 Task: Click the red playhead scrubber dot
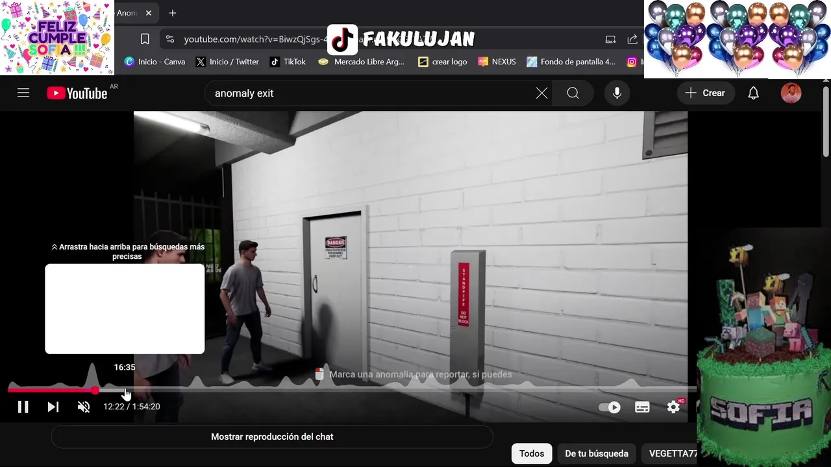pyautogui.click(x=95, y=390)
